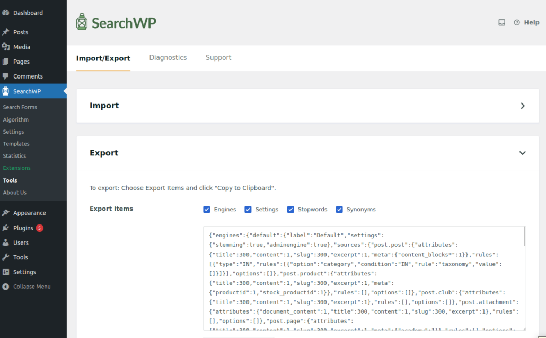Image resolution: width=546 pixels, height=338 pixels.
Task: Open Dashboard from the sidebar icon
Action: tap(6, 13)
